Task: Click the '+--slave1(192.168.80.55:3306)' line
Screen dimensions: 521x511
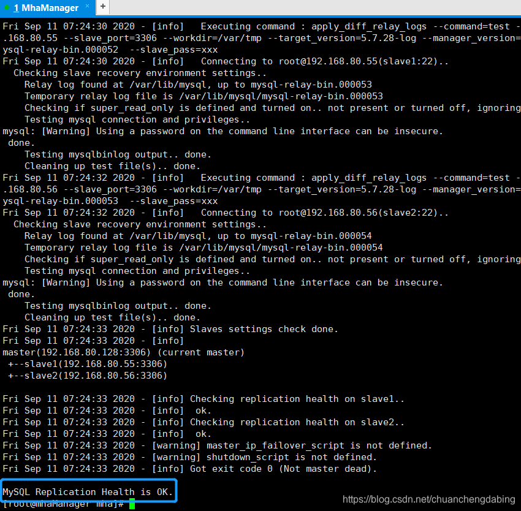Action: [88, 364]
